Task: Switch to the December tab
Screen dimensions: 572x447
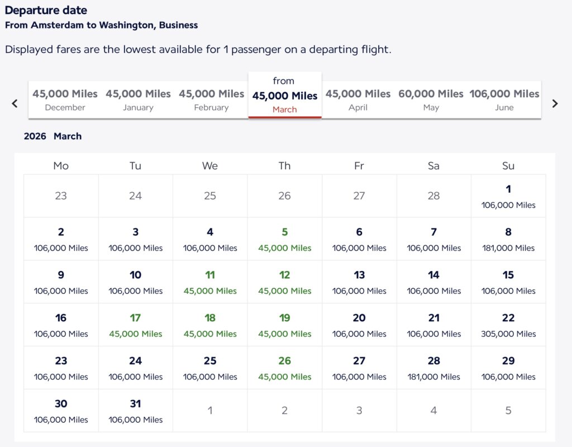Action: click(x=65, y=100)
